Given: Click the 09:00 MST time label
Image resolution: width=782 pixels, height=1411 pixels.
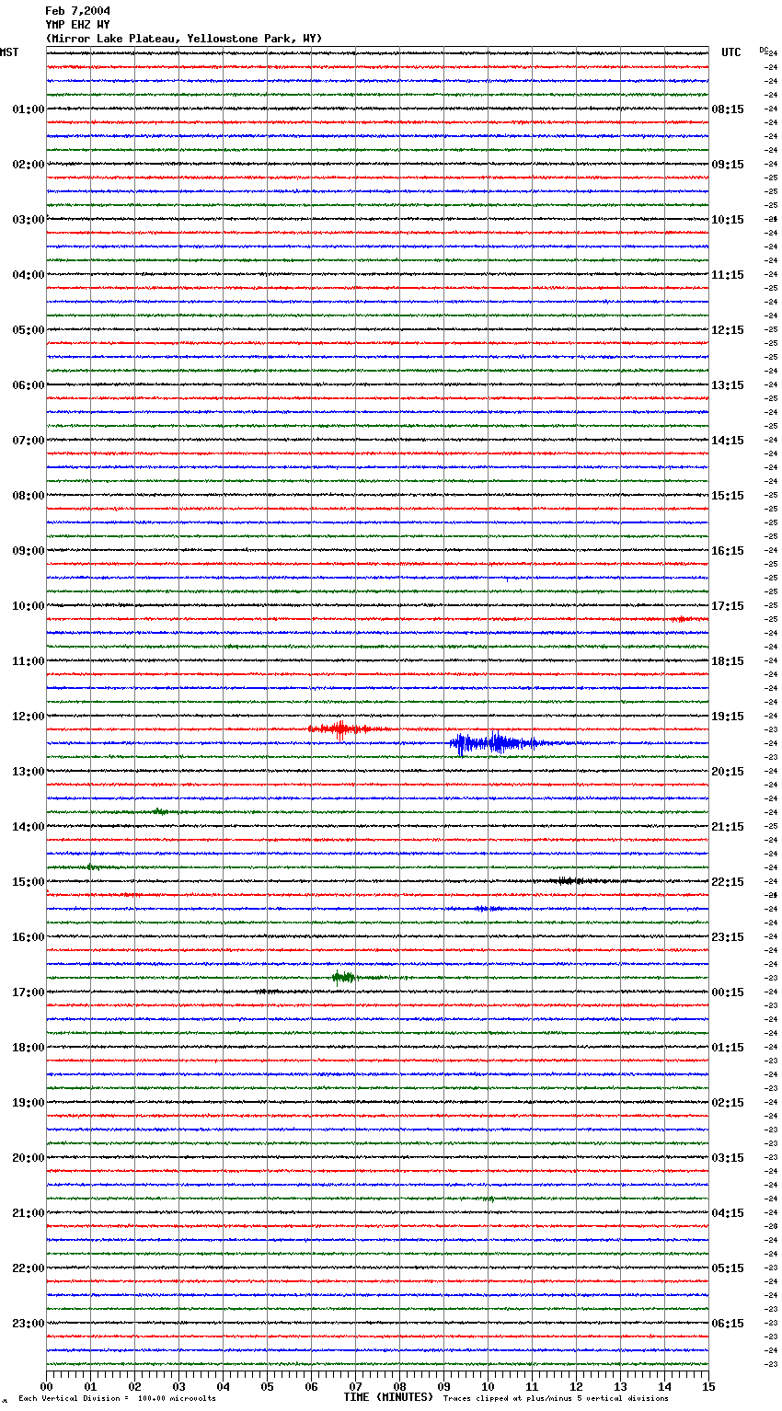Looking at the screenshot, I should coord(29,551).
